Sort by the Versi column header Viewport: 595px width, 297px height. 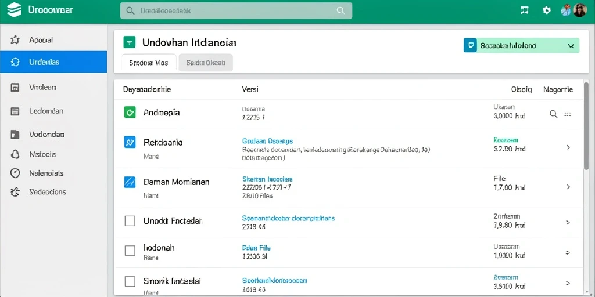[250, 90]
